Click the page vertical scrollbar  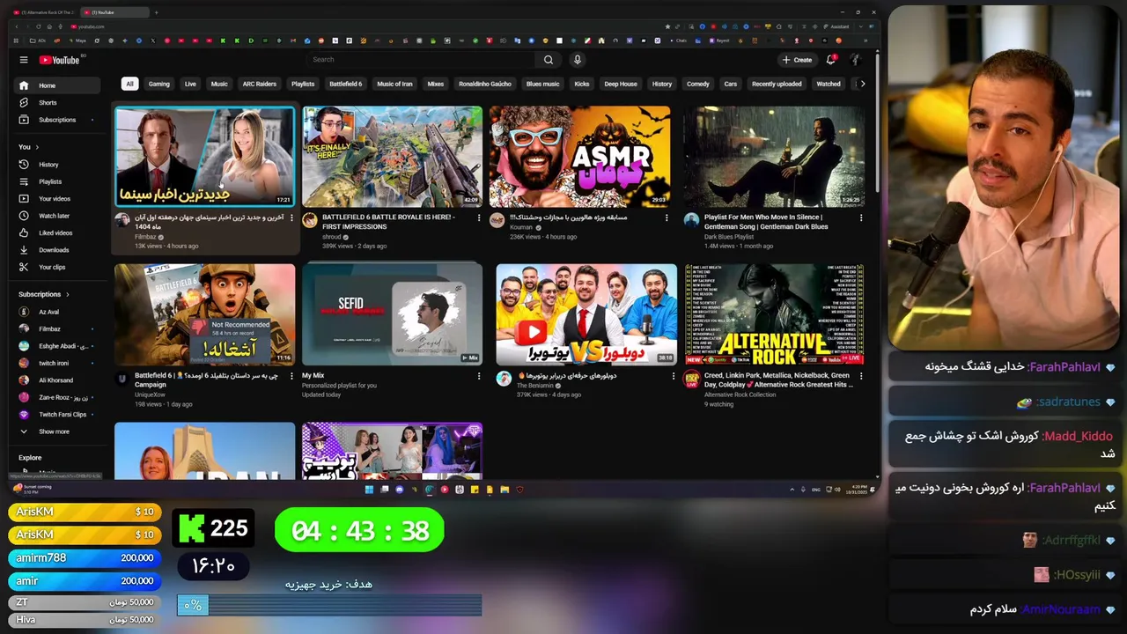coord(877,123)
